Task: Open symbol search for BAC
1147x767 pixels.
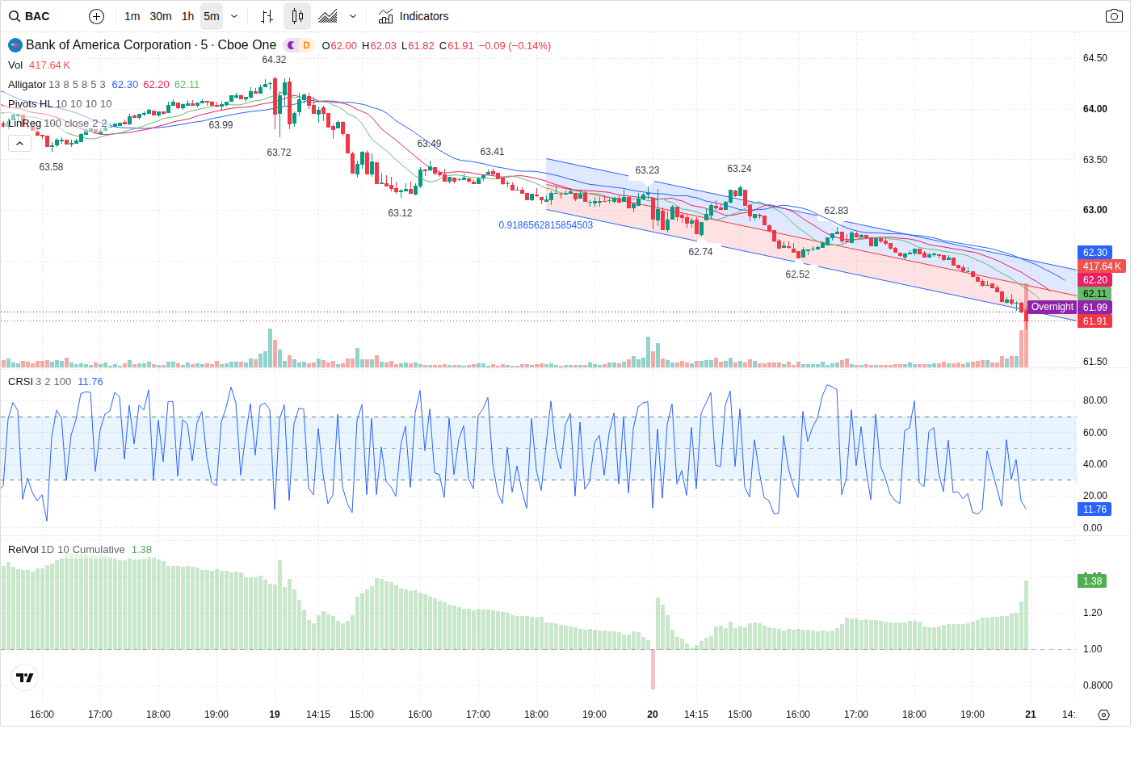Action: click(30, 16)
